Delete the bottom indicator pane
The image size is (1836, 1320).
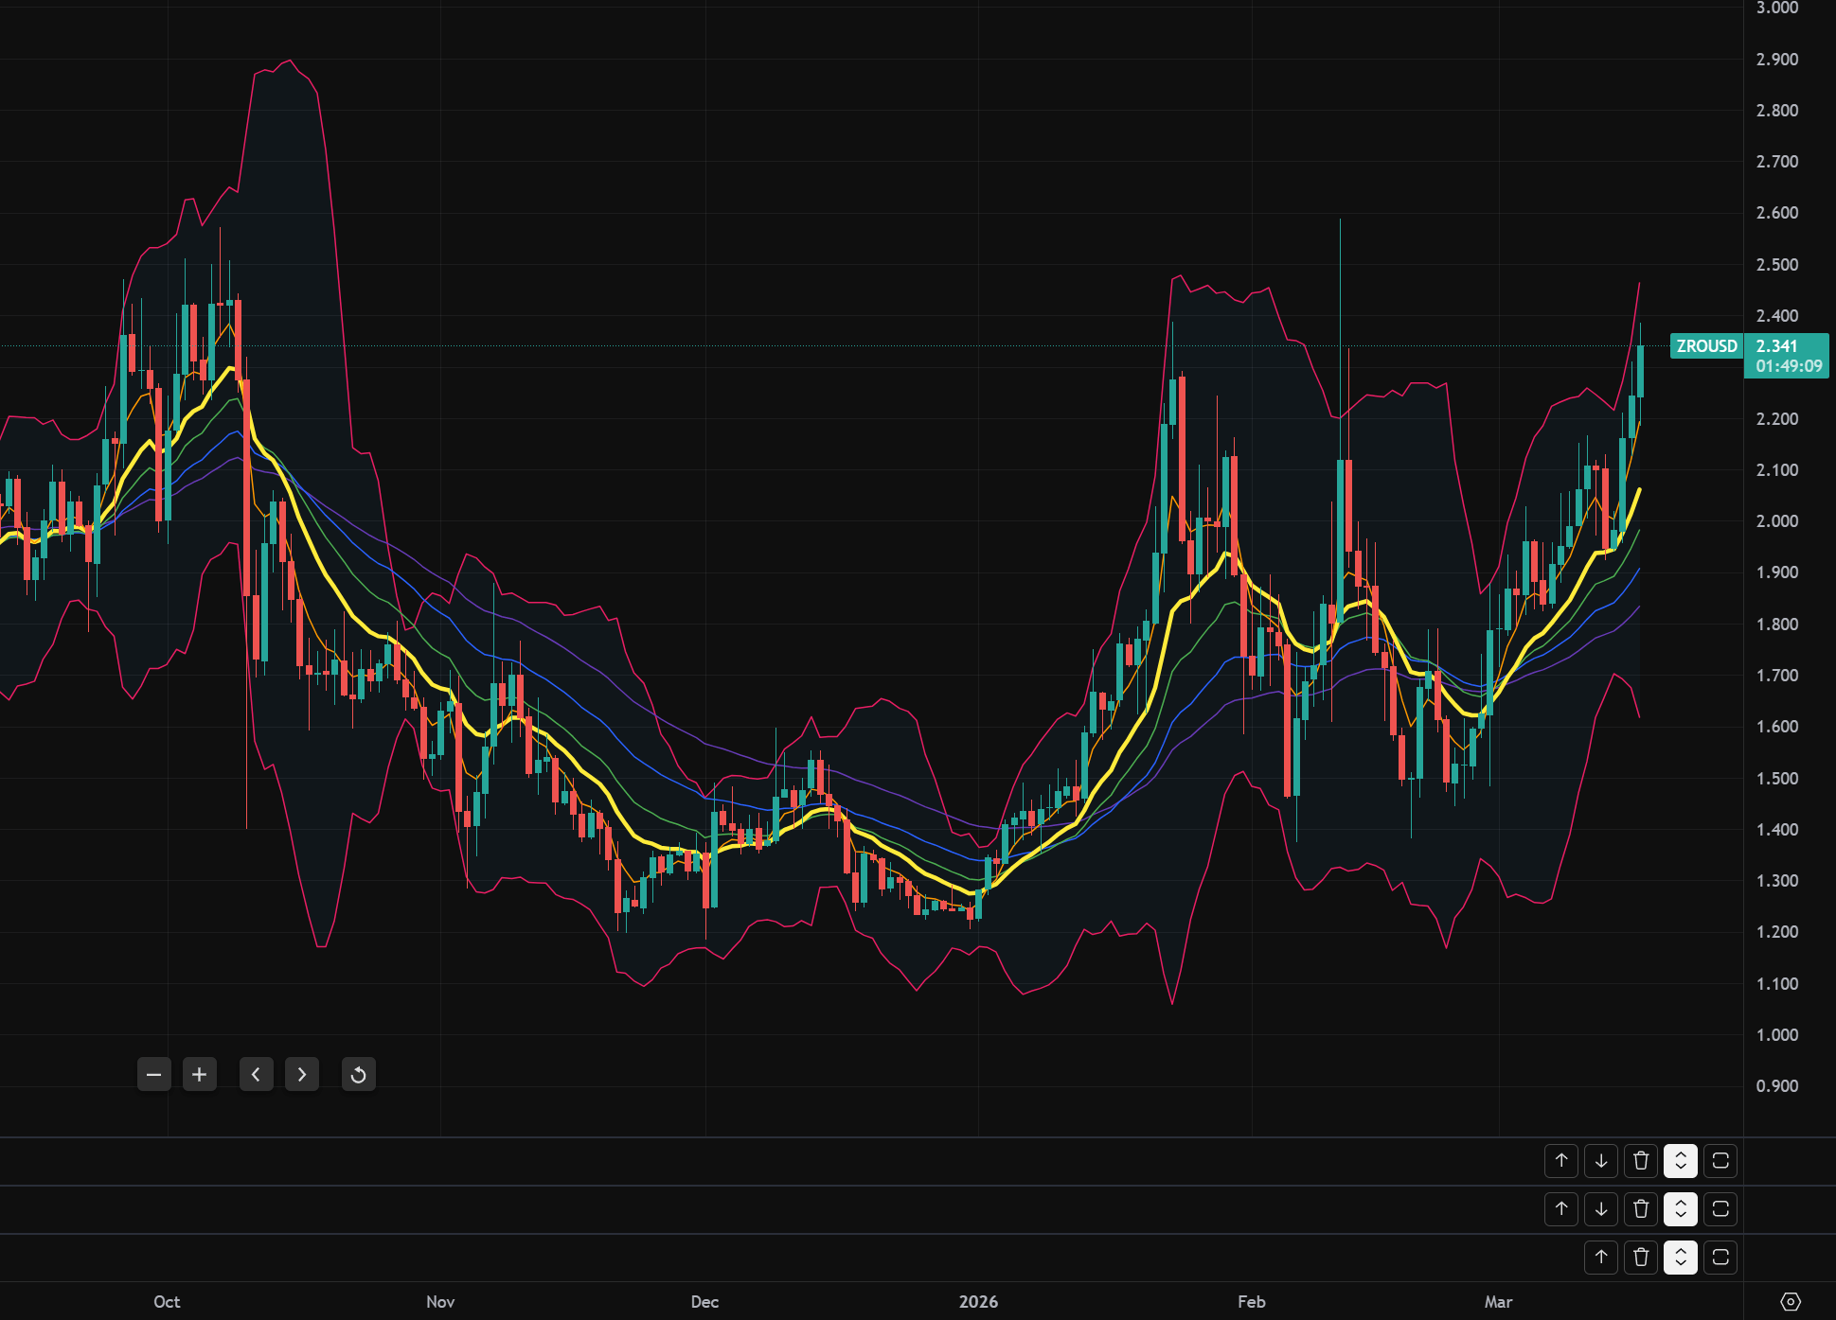point(1641,1257)
